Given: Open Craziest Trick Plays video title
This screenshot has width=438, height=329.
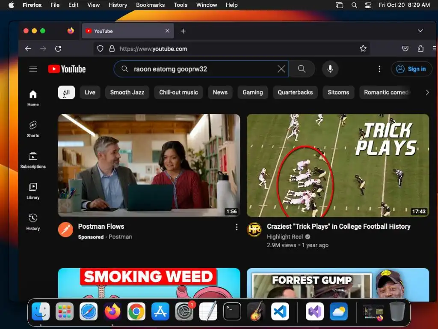Looking at the screenshot, I should (x=339, y=226).
